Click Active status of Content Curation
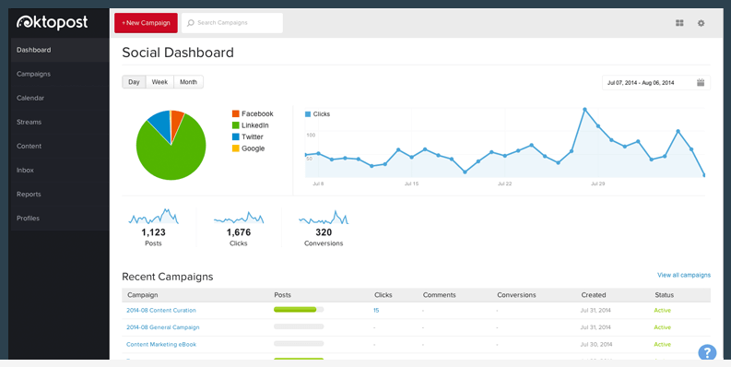The image size is (731, 367). [663, 310]
